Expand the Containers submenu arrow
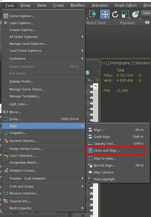151x217 pixels. pyautogui.click(x=83, y=58)
